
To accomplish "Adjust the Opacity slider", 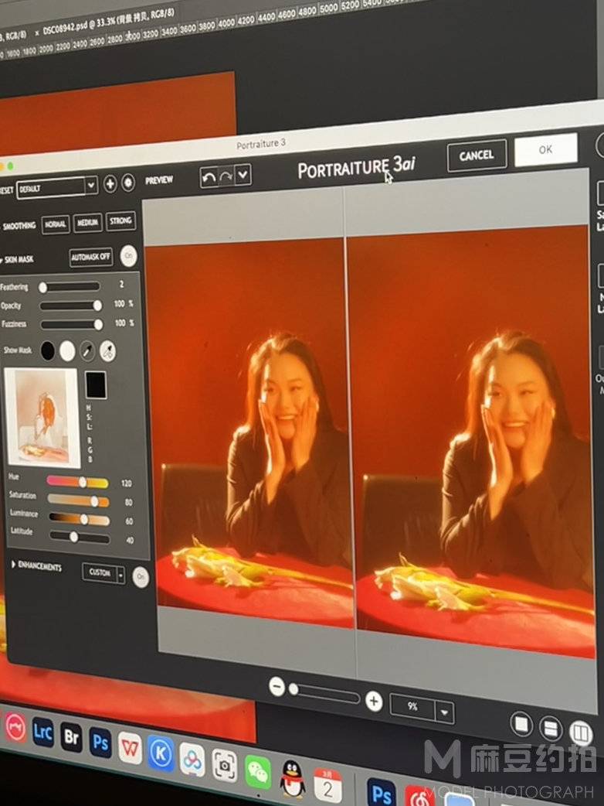I will [x=71, y=306].
